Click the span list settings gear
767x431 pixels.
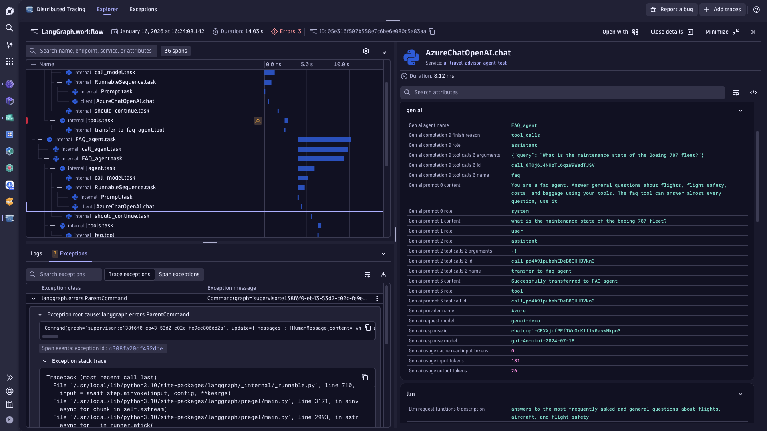coord(366,51)
